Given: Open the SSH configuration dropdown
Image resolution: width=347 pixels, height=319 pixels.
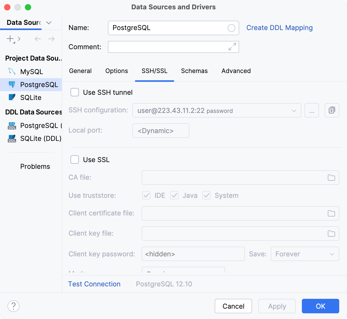Looking at the screenshot, I should 294,110.
